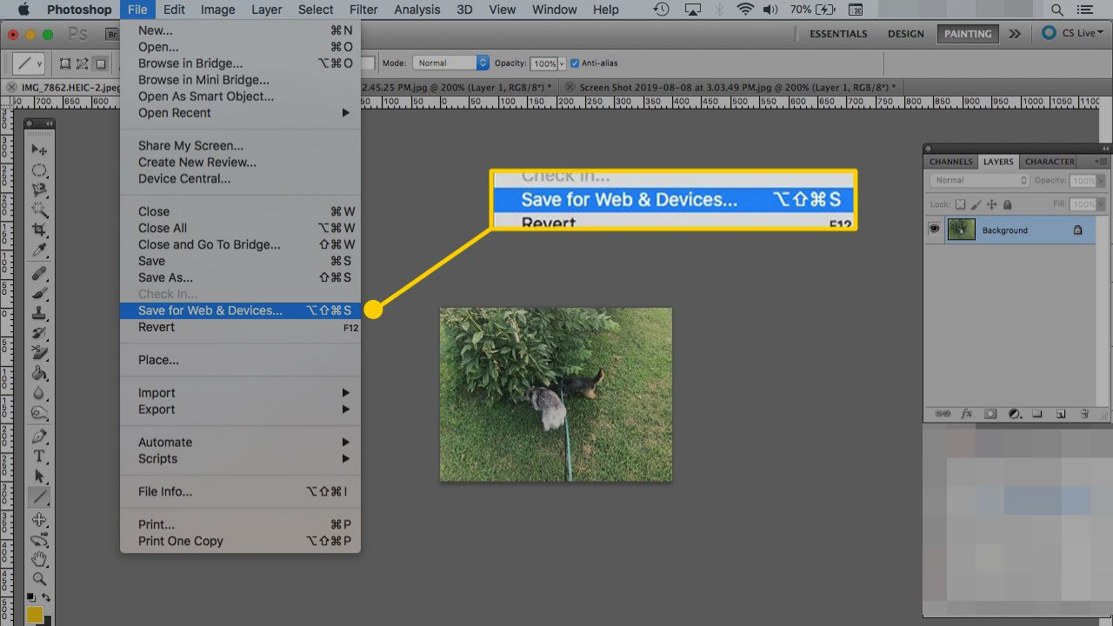Toggle Lock position icon
Screen dimensions: 1113x626
992,204
